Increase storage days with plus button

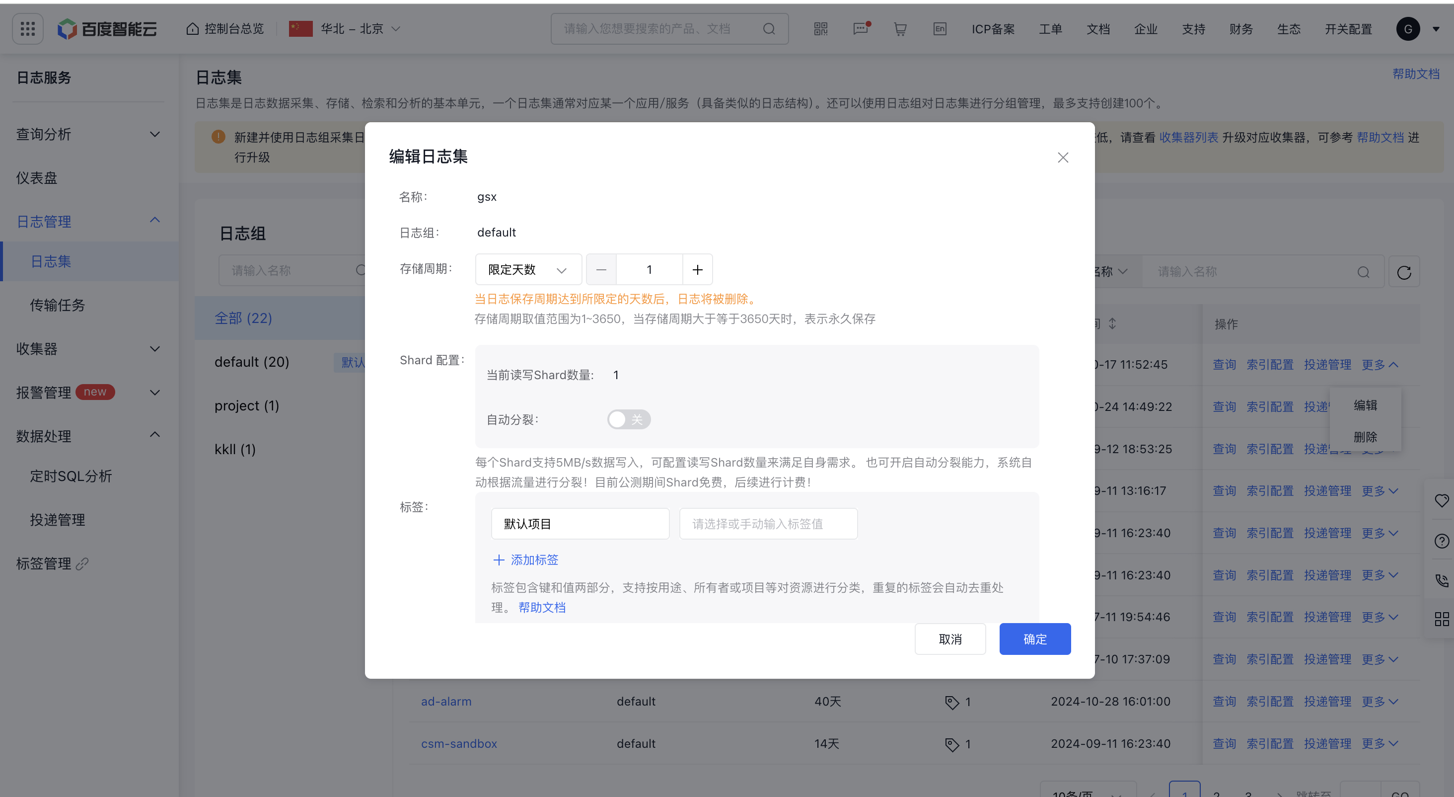(x=698, y=269)
